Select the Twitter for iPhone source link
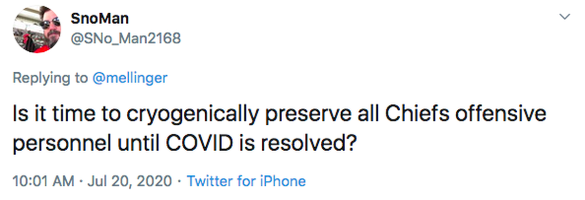 pyautogui.click(x=246, y=181)
